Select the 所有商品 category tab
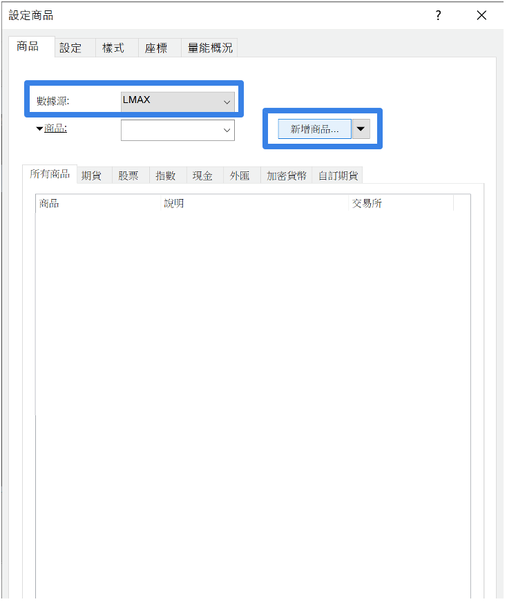The width and height of the screenshot is (507, 604). click(x=50, y=174)
